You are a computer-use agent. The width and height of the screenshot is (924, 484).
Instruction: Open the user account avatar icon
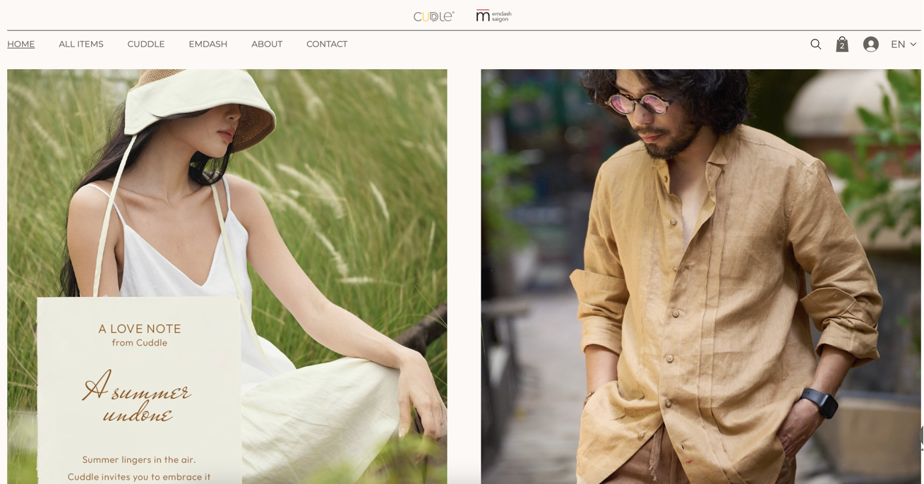871,44
